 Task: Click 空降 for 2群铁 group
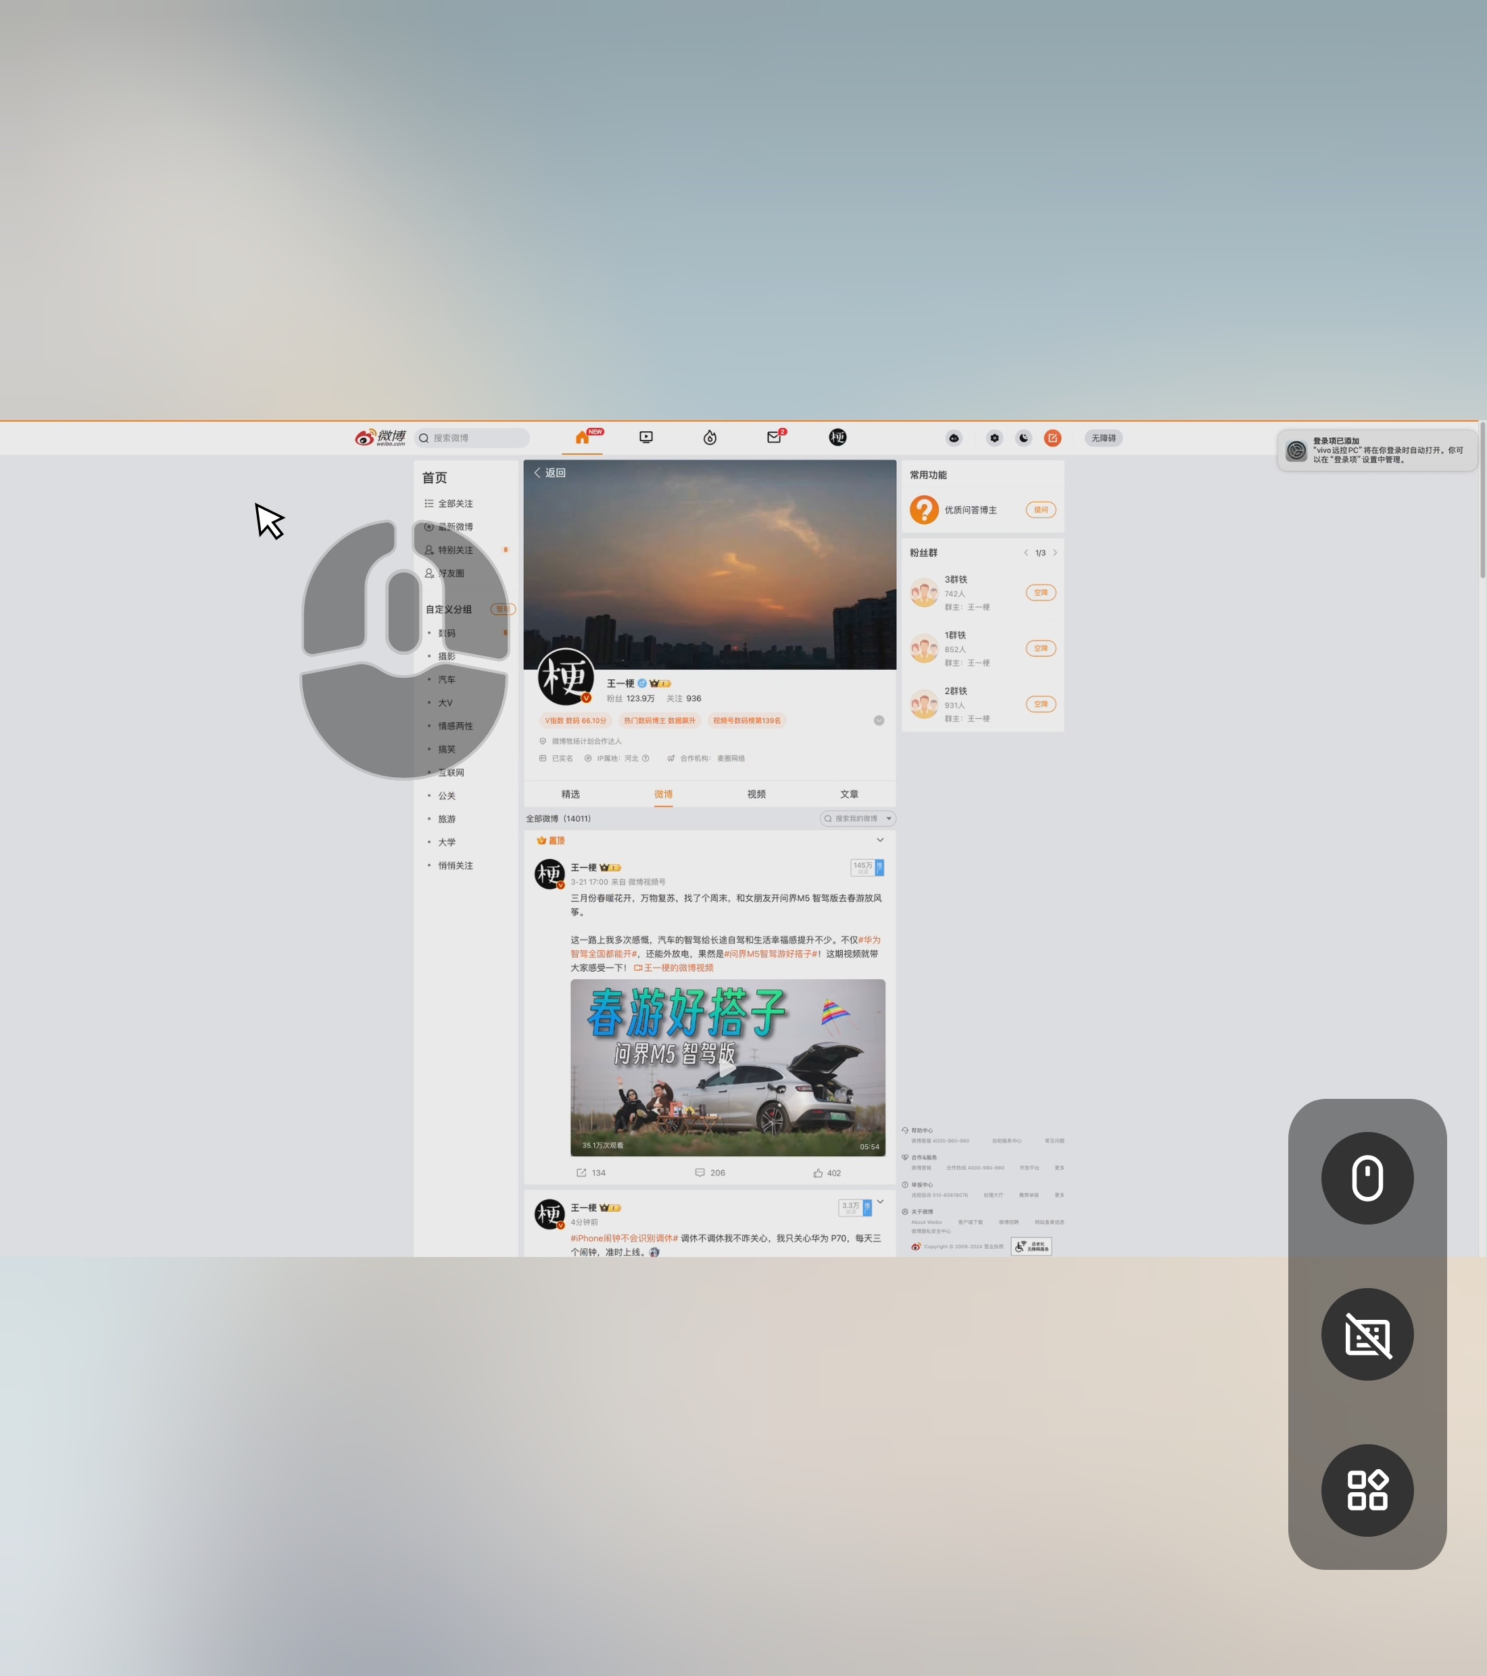1040,704
